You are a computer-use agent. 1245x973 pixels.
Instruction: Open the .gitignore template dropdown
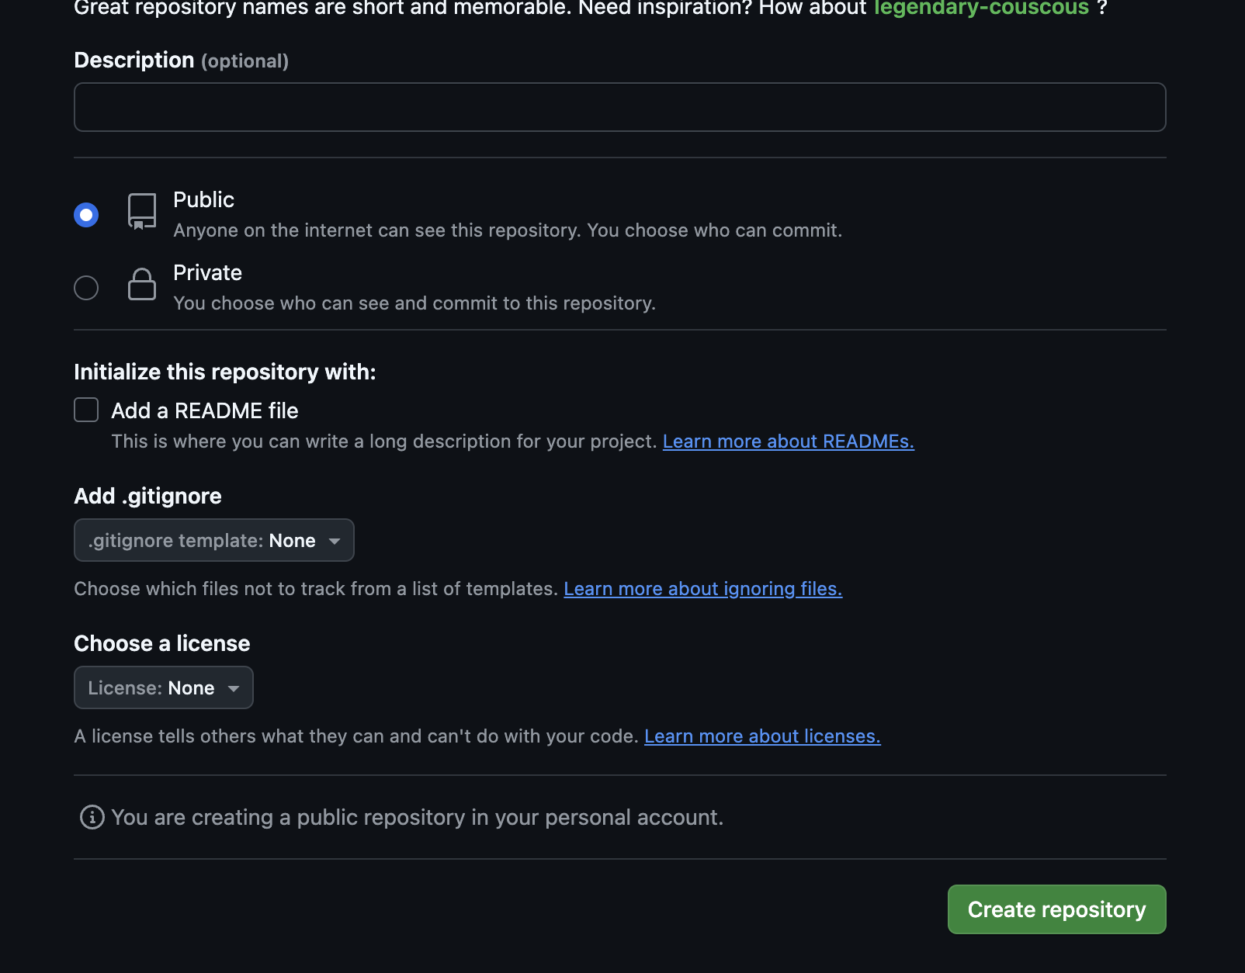[214, 540]
